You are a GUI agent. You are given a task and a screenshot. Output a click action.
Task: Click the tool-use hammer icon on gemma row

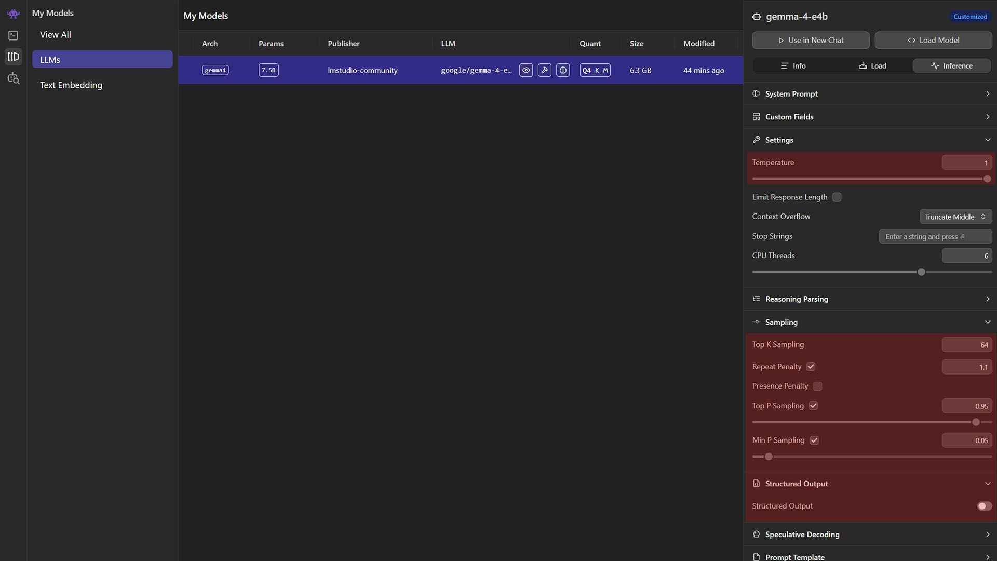tap(544, 70)
